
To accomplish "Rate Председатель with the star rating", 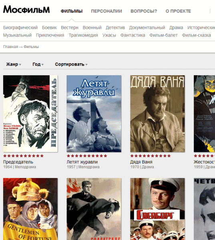I will tap(24, 156).
